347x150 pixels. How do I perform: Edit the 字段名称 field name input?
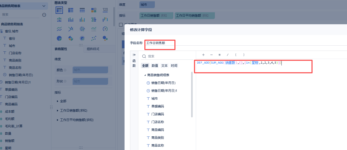point(245,43)
